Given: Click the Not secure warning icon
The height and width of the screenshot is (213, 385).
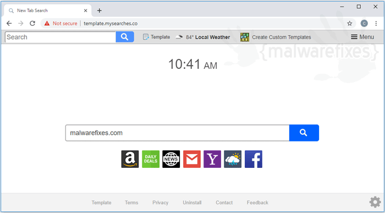Looking at the screenshot, I should point(47,23).
